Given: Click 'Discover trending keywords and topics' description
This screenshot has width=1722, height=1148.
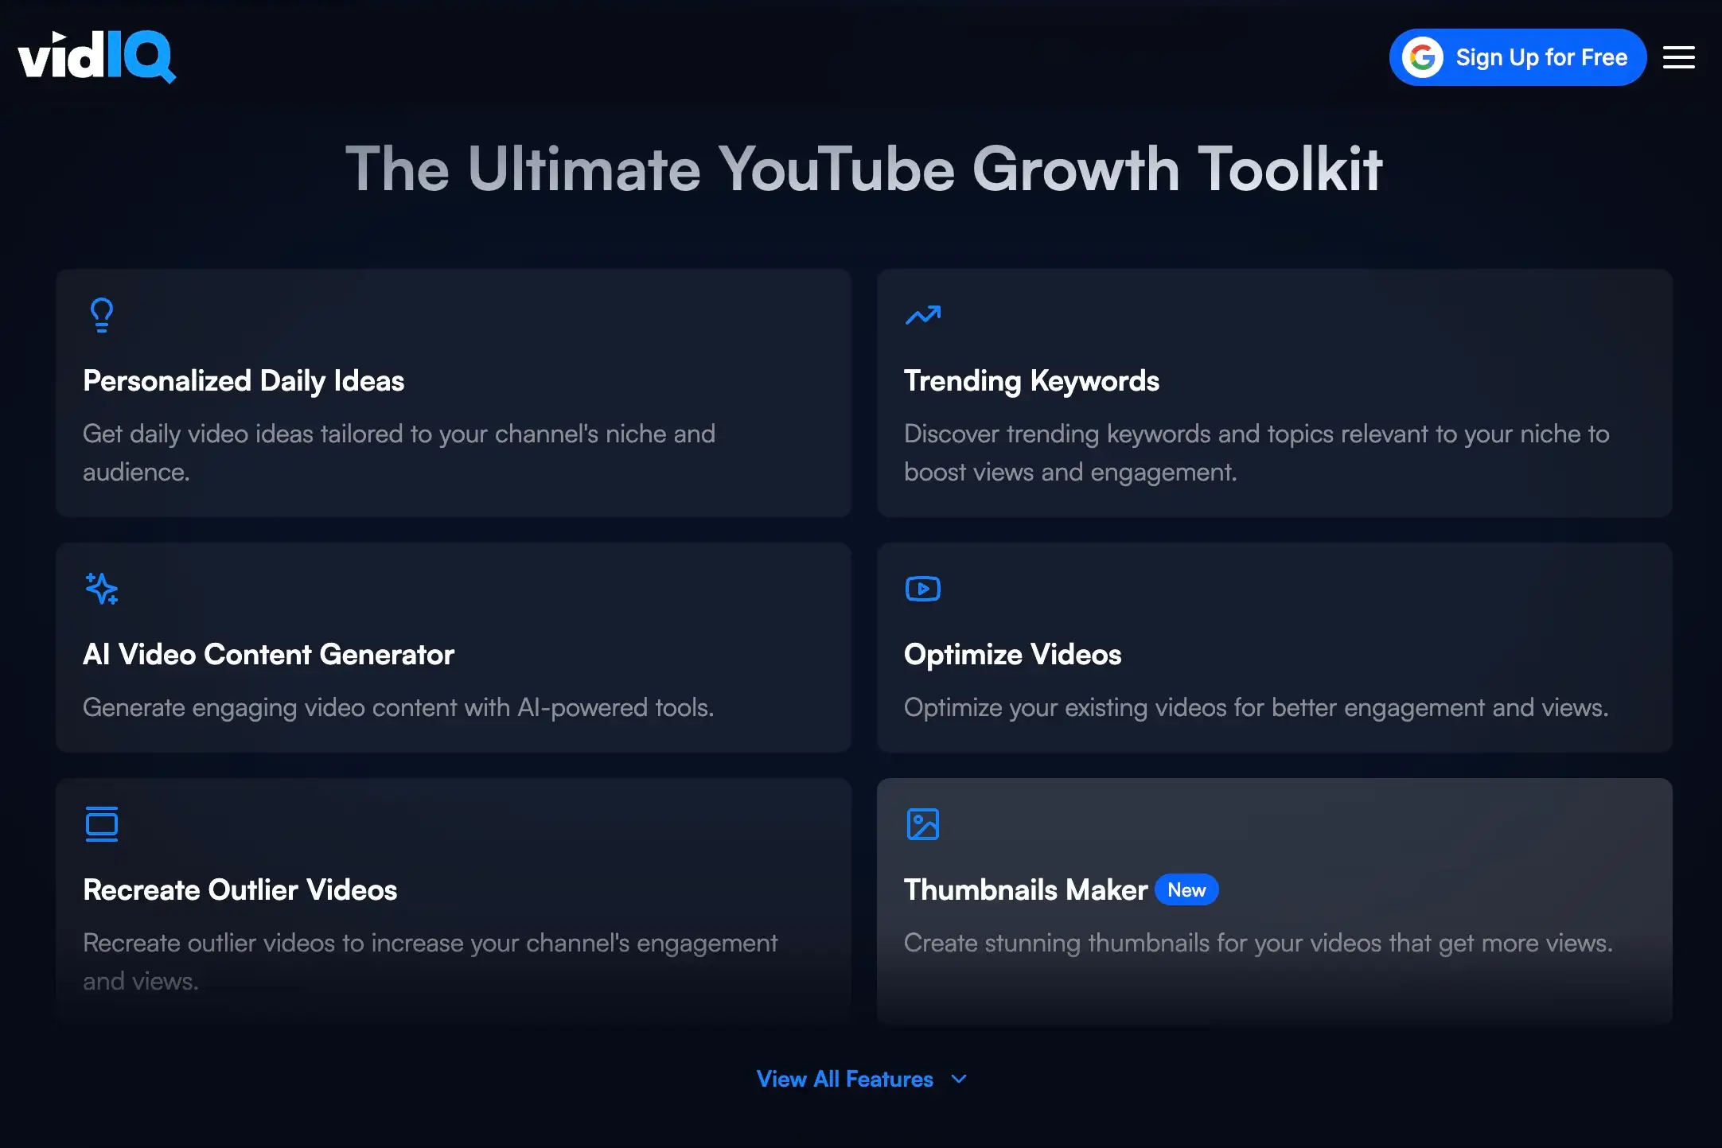Looking at the screenshot, I should pyautogui.click(x=1256, y=453).
